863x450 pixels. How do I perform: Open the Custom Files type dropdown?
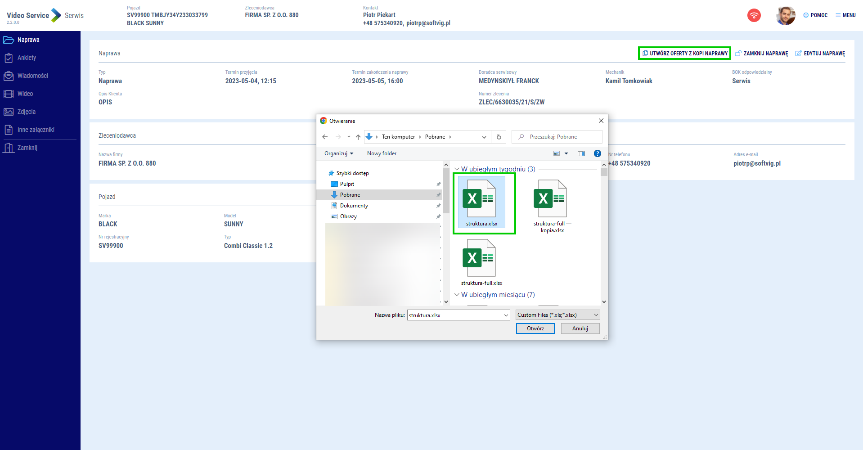tap(557, 315)
